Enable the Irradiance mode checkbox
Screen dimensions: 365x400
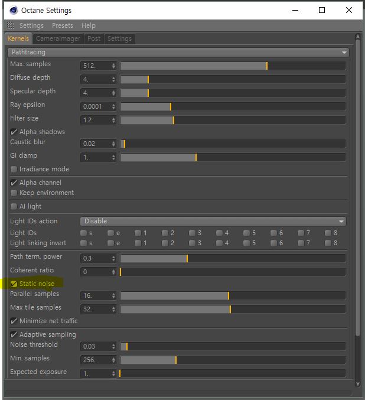[x=14, y=169]
